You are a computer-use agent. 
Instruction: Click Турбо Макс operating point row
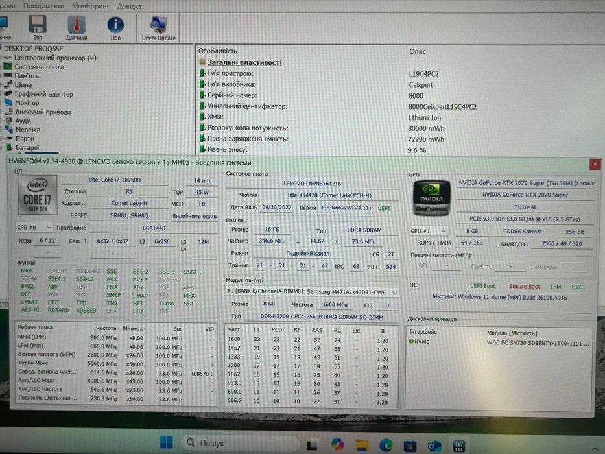coord(116,364)
